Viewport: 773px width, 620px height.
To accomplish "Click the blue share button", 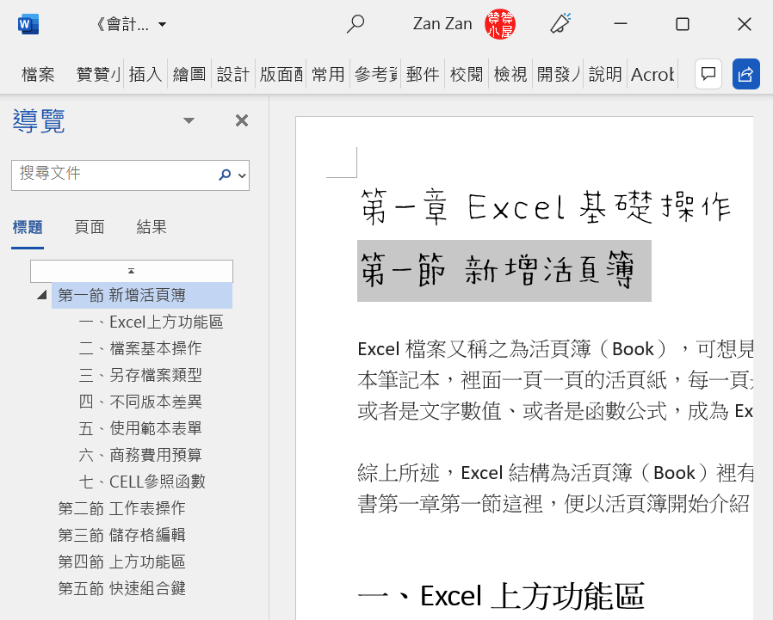I will click(746, 74).
